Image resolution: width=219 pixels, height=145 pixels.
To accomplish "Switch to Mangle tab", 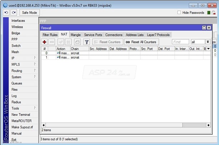I will (x=76, y=35).
